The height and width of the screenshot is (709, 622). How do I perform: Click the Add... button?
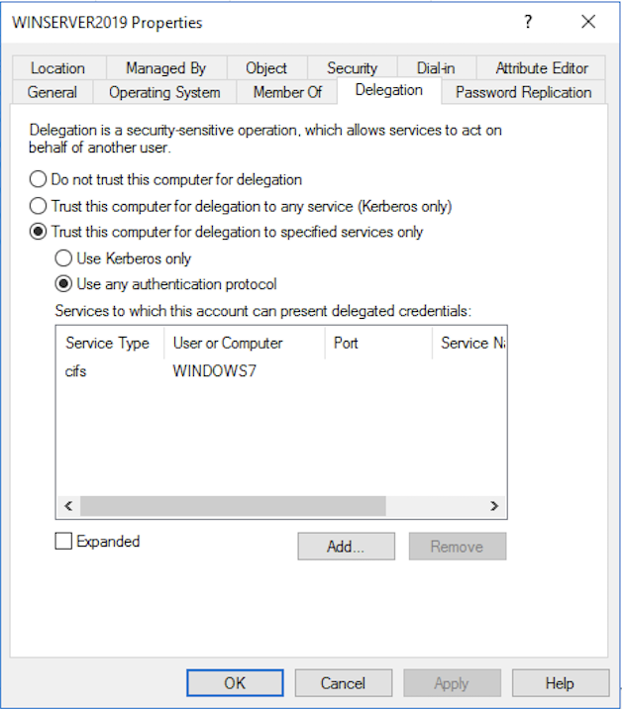(x=346, y=547)
